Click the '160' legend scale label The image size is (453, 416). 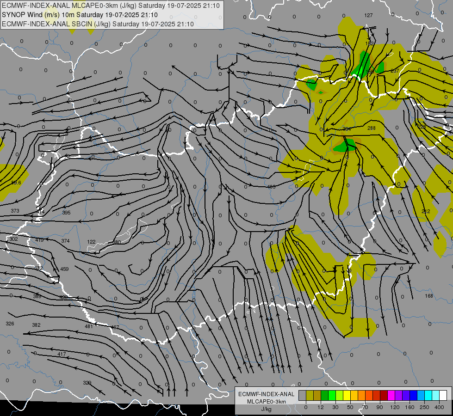410,407
